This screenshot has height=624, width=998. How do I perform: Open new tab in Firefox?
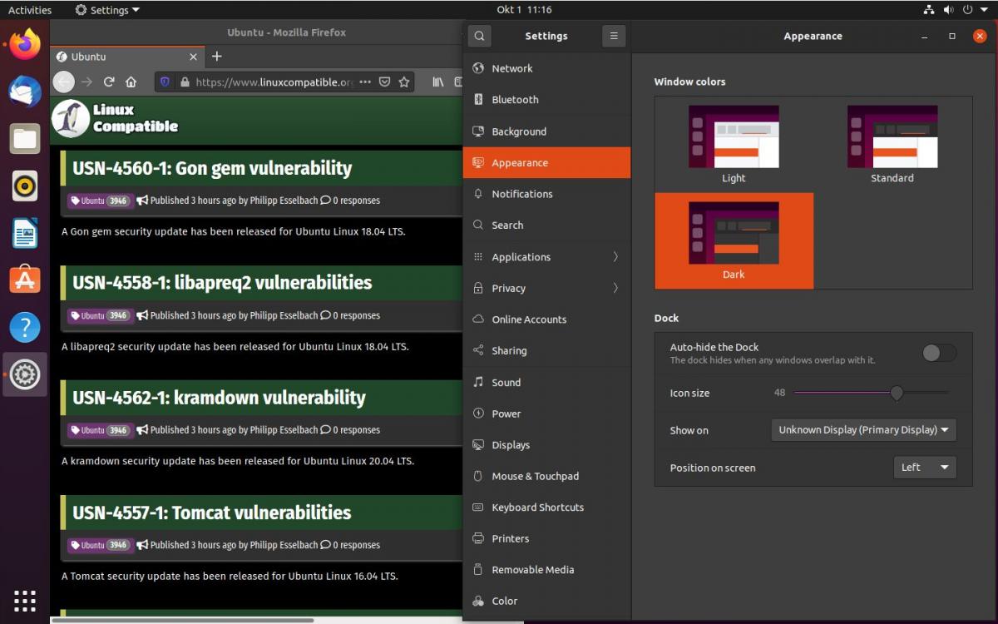217,57
